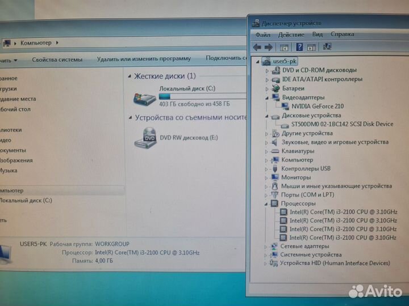Click the Батареи category icon
409x306 pixels.
(x=276, y=88)
